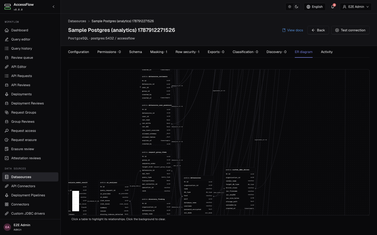Open the Group Reviews icon
This screenshot has width=377, height=235.
(x=7, y=122)
